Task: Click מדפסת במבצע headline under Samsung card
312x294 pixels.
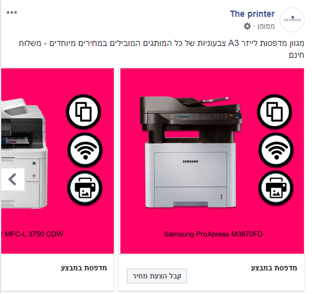Action: (x=274, y=268)
